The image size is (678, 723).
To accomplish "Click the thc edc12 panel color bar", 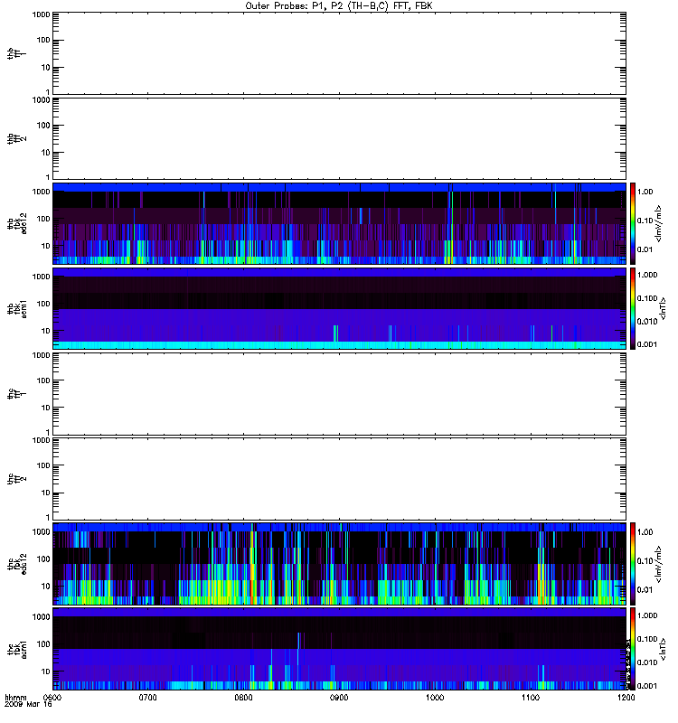I will pyautogui.click(x=633, y=563).
